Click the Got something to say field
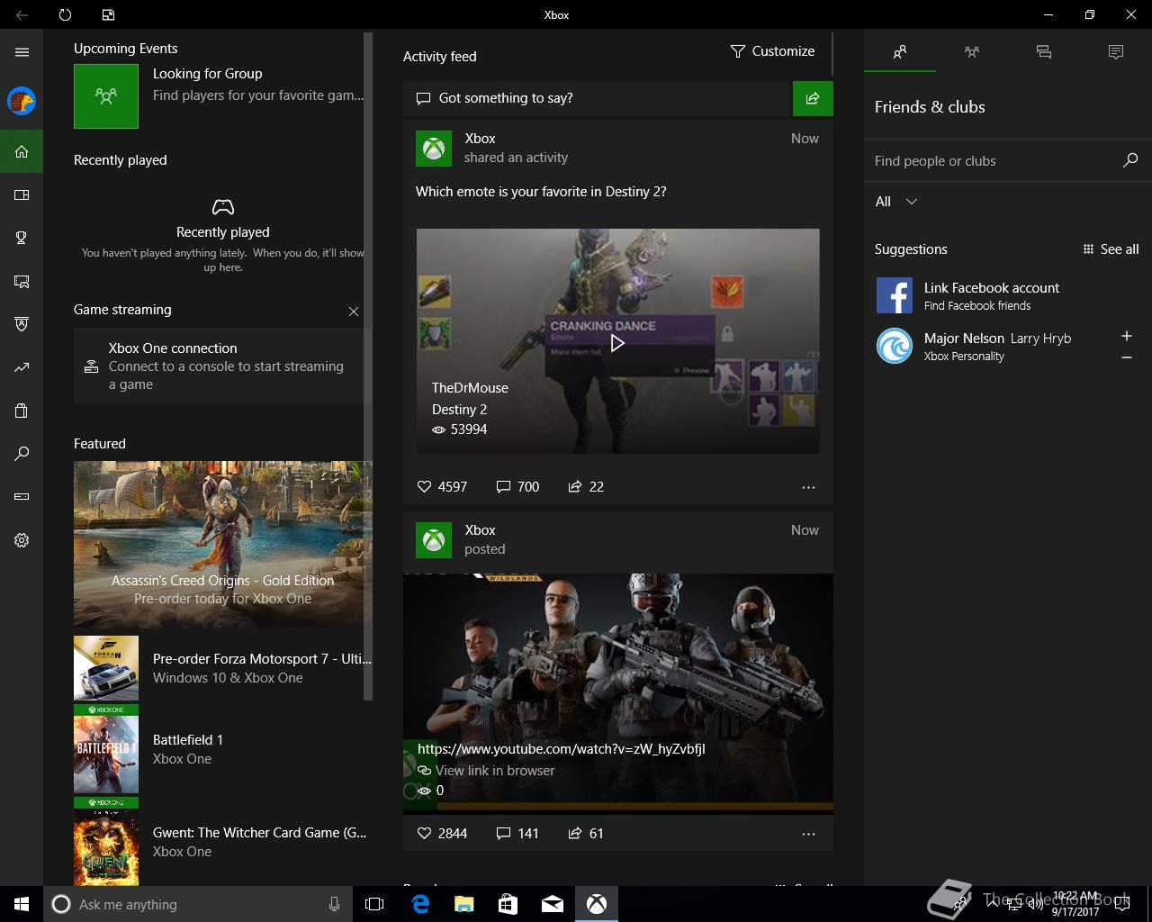1152x922 pixels. pyautogui.click(x=597, y=98)
